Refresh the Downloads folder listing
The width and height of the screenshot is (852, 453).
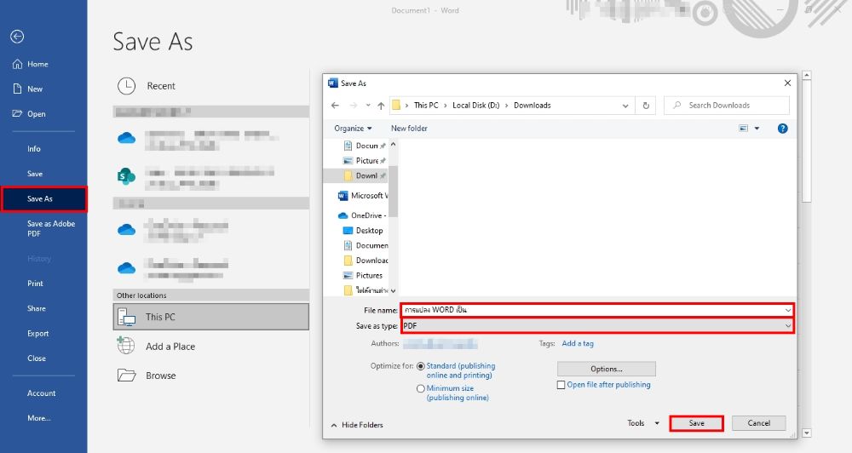coord(646,106)
